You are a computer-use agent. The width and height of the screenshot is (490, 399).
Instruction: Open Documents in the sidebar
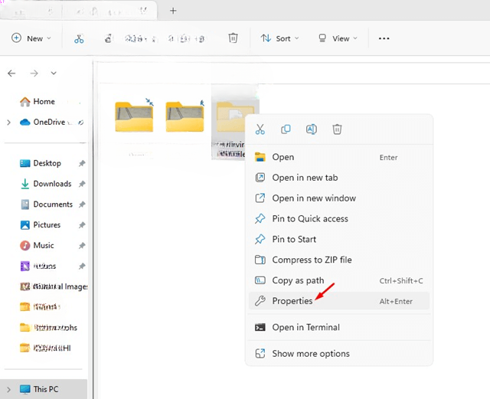point(53,204)
